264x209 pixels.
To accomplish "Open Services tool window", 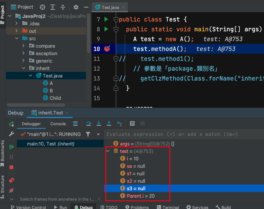I will 197,207.
